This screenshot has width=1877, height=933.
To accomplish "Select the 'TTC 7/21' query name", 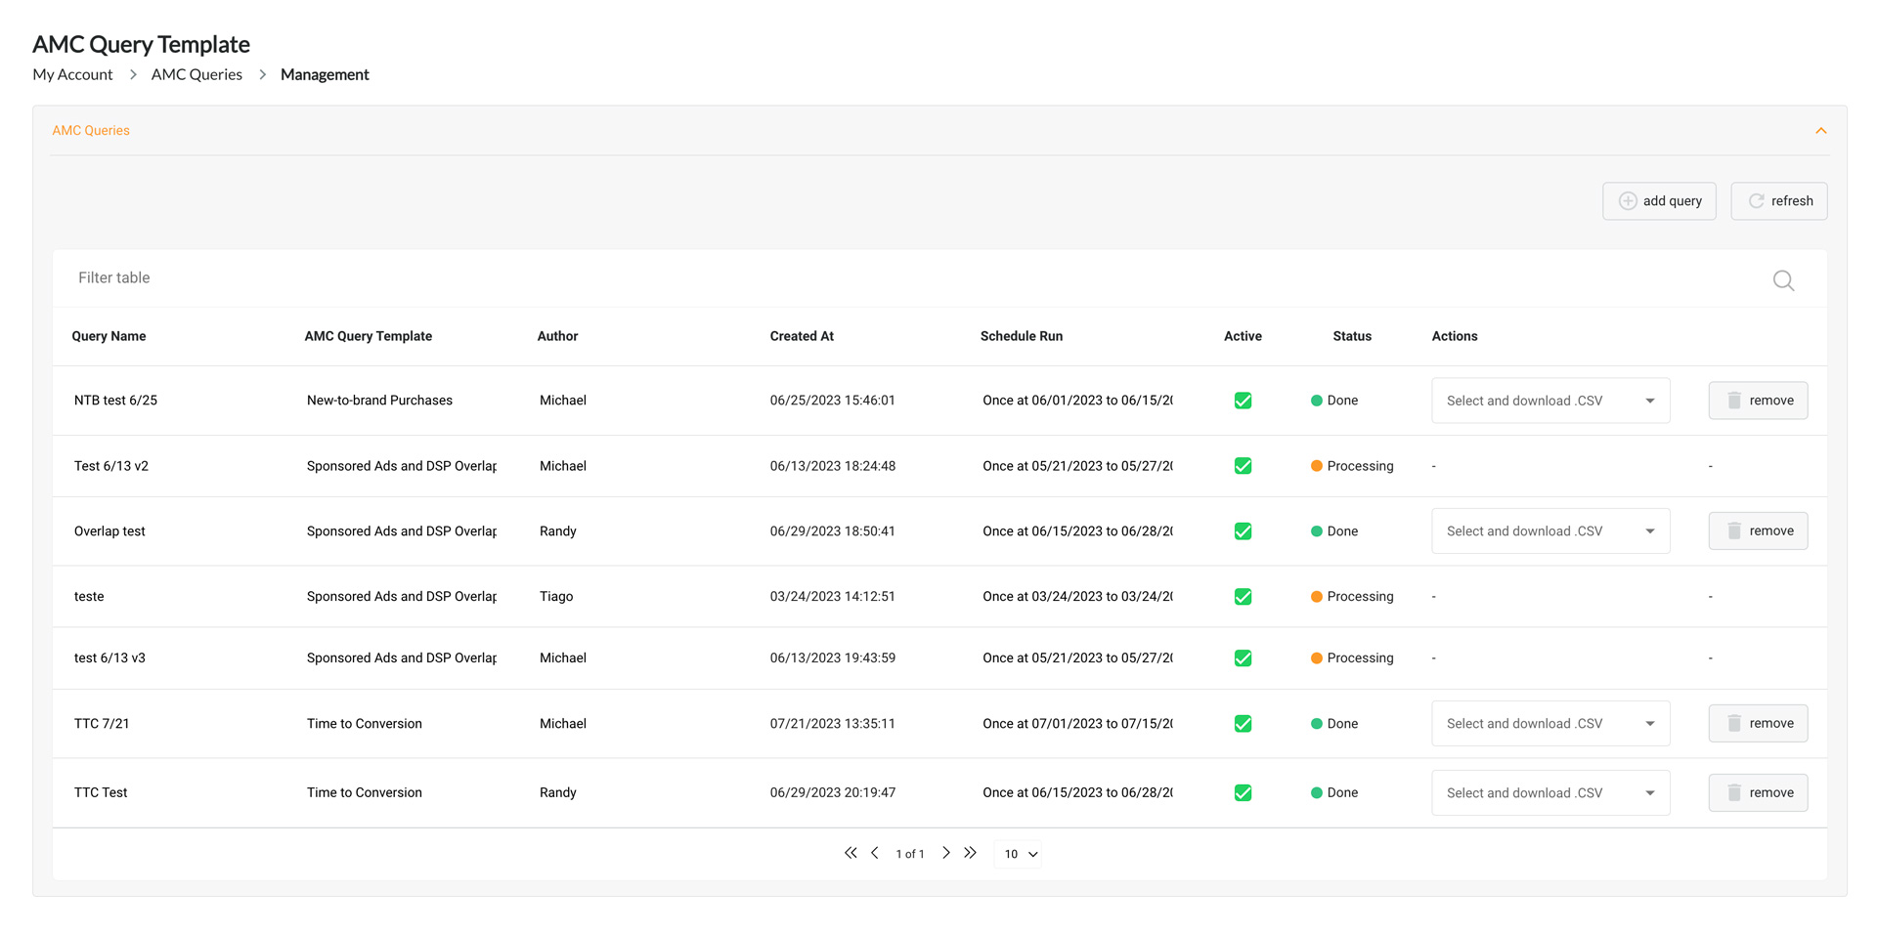I will pos(102,724).
